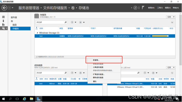Open the 任务 dropdown for physical disks
This screenshot has width=182, height=102.
coord(171,67)
